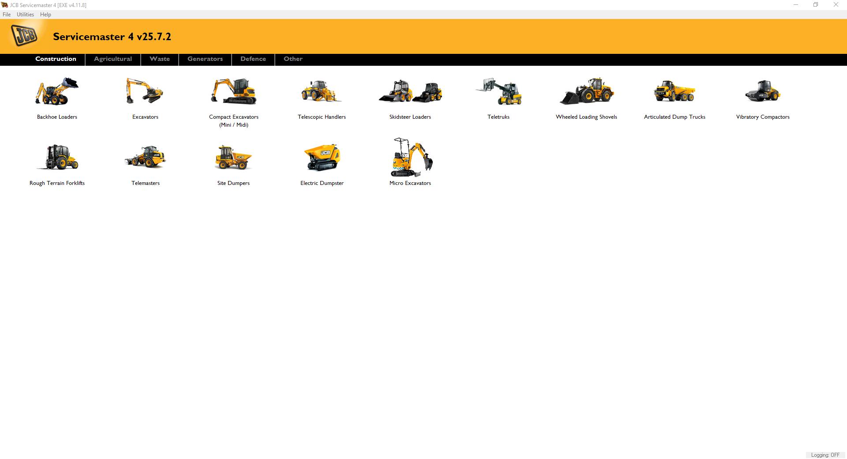The image size is (847, 459).
Task: Click the Micro Excavators label
Action: click(410, 183)
